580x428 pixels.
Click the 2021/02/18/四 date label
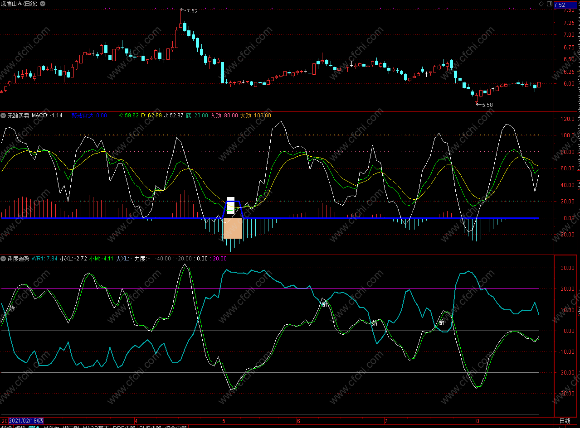[x=26, y=421]
